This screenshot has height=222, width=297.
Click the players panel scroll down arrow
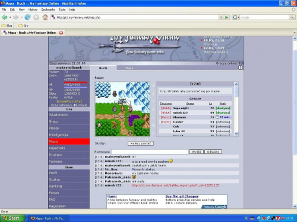point(236,134)
